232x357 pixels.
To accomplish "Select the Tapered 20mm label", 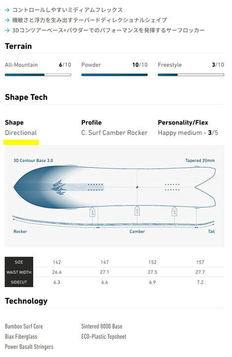I will point(200,161).
